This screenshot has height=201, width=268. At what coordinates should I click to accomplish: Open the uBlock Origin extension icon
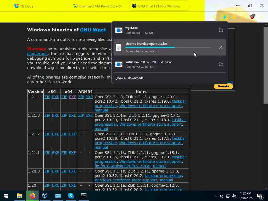click(x=253, y=17)
